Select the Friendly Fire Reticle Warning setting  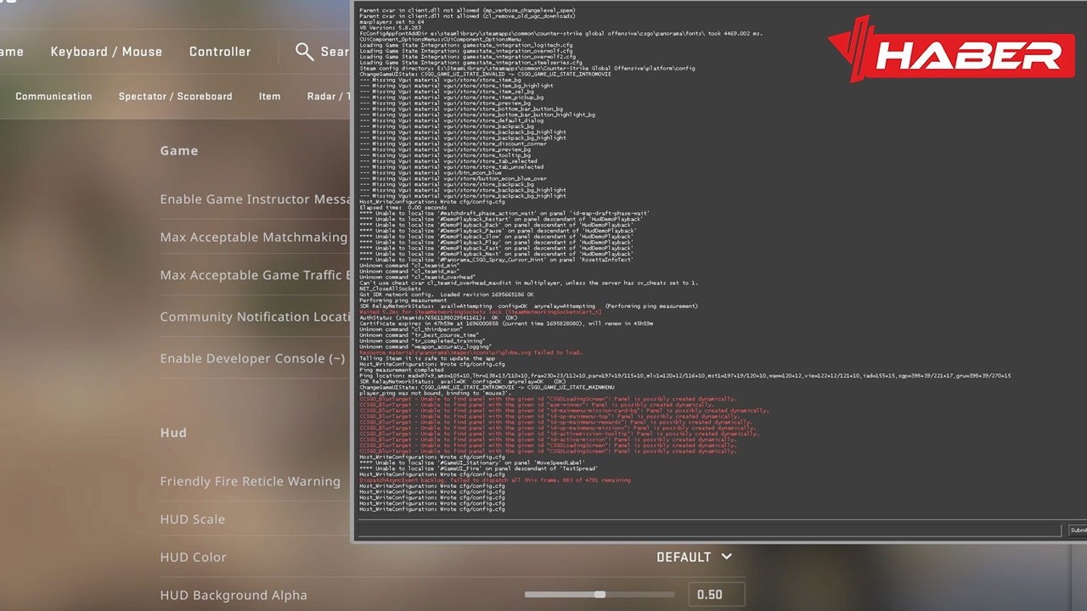[x=250, y=481]
